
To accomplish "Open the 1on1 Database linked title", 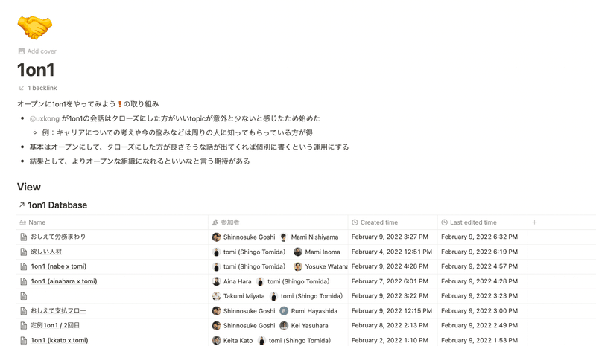I will (x=57, y=205).
